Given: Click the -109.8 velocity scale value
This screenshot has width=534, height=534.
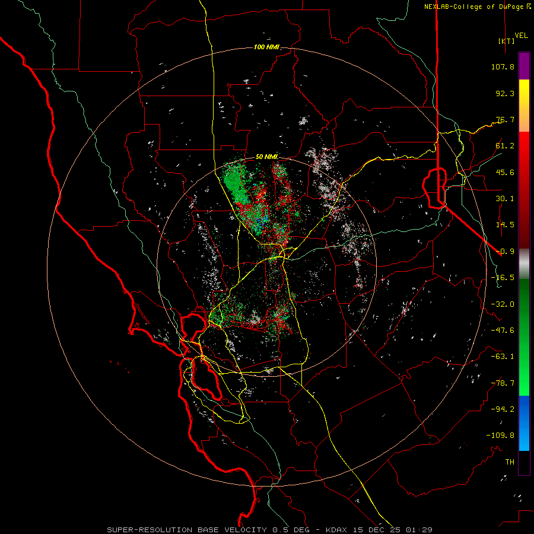Looking at the screenshot, I should [x=500, y=436].
